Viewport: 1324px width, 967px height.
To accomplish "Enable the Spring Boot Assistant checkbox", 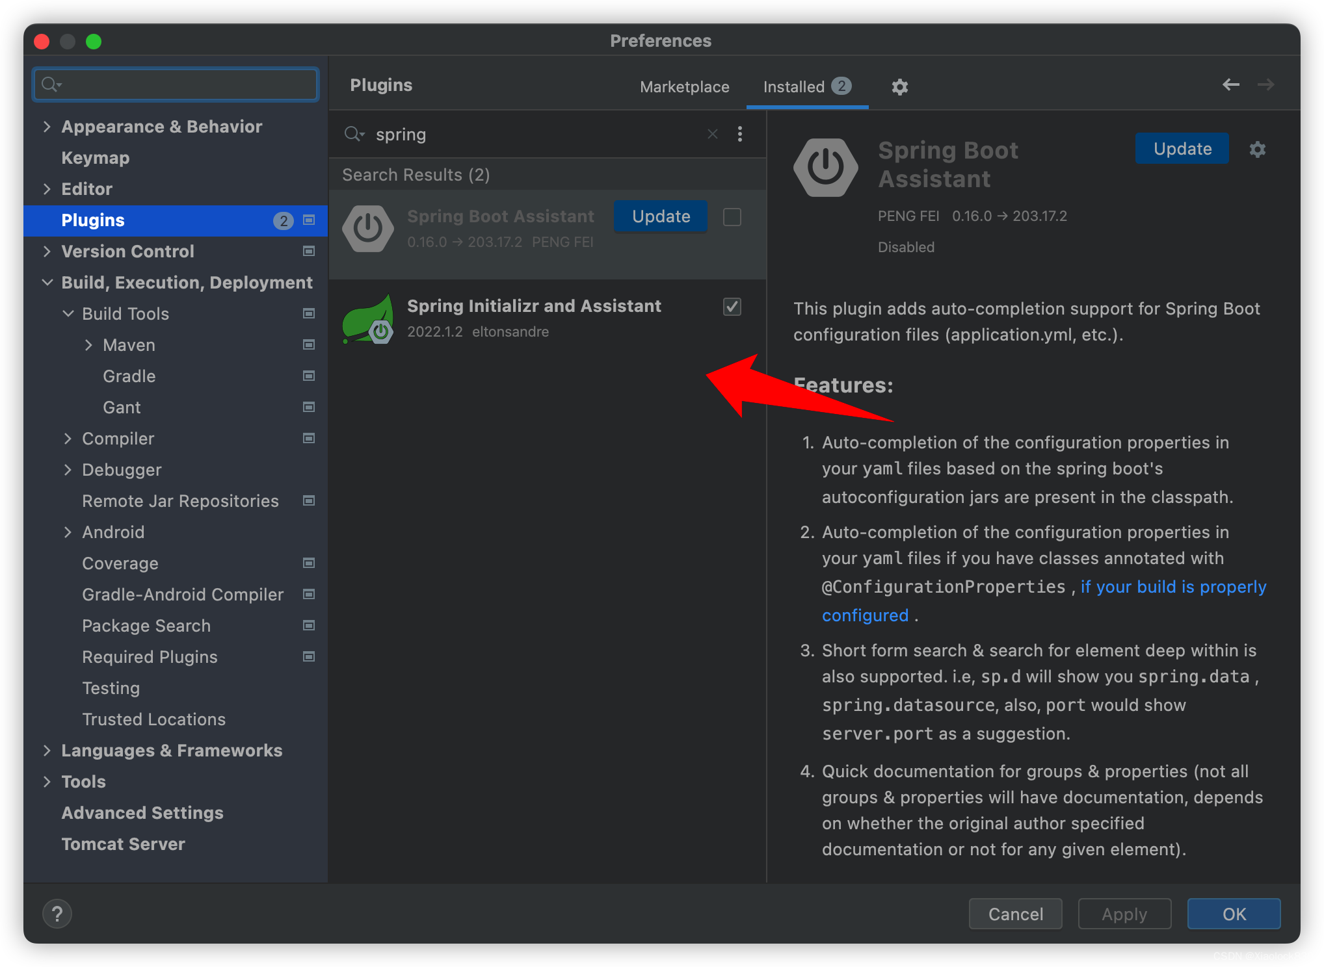I will 732,216.
